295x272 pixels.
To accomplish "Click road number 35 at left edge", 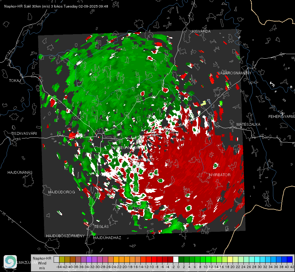I will (4, 214).
